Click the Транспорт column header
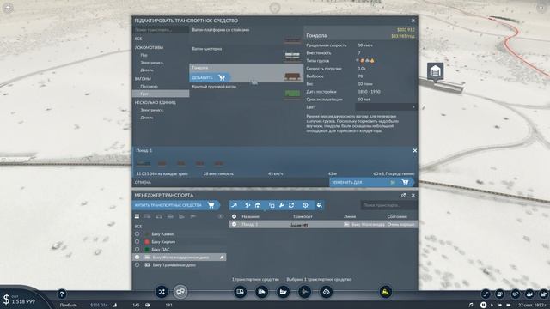The image size is (550, 309). pyautogui.click(x=302, y=216)
